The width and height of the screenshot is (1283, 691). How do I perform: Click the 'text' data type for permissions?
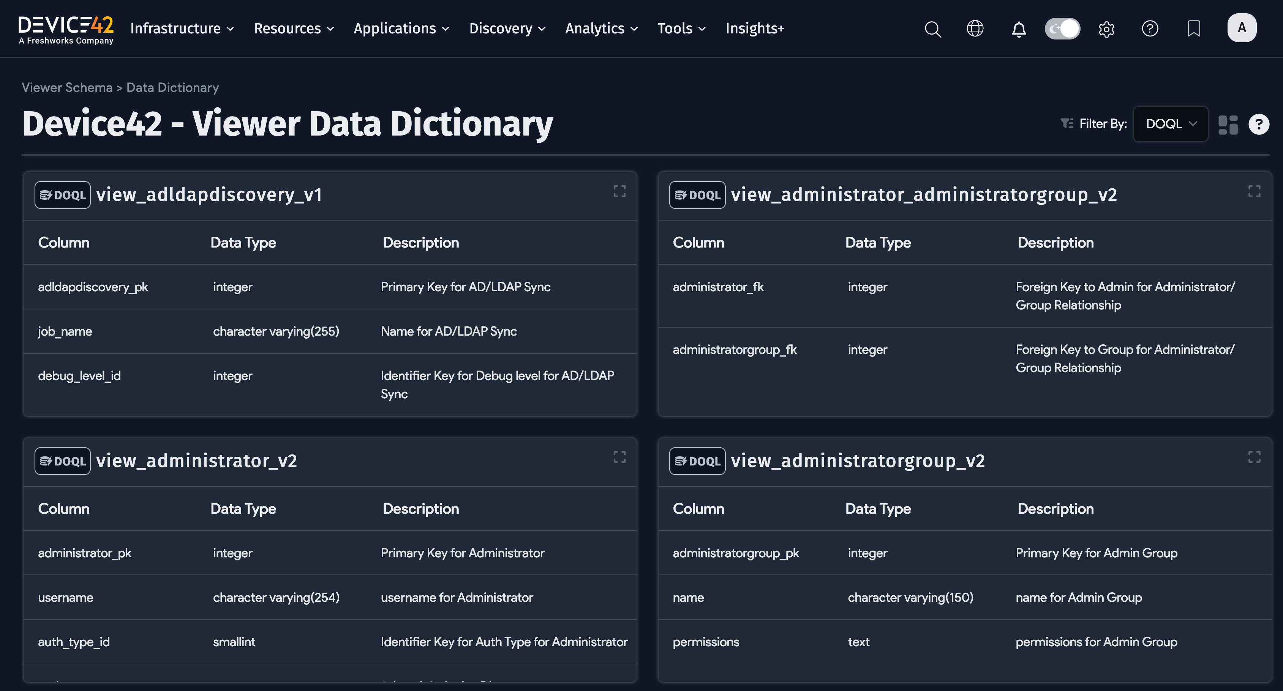click(859, 642)
